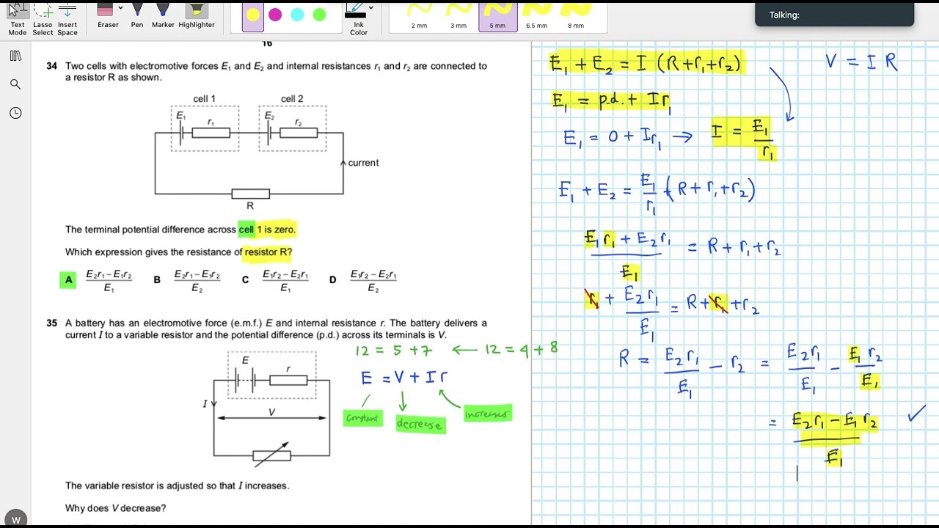The width and height of the screenshot is (939, 528).
Task: Click the question number 34
Action: click(x=52, y=66)
